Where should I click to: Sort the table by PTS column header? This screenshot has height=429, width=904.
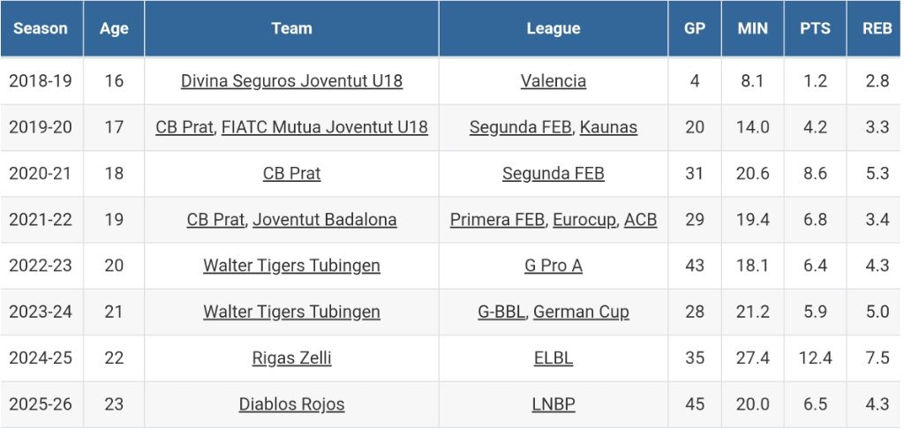815,28
